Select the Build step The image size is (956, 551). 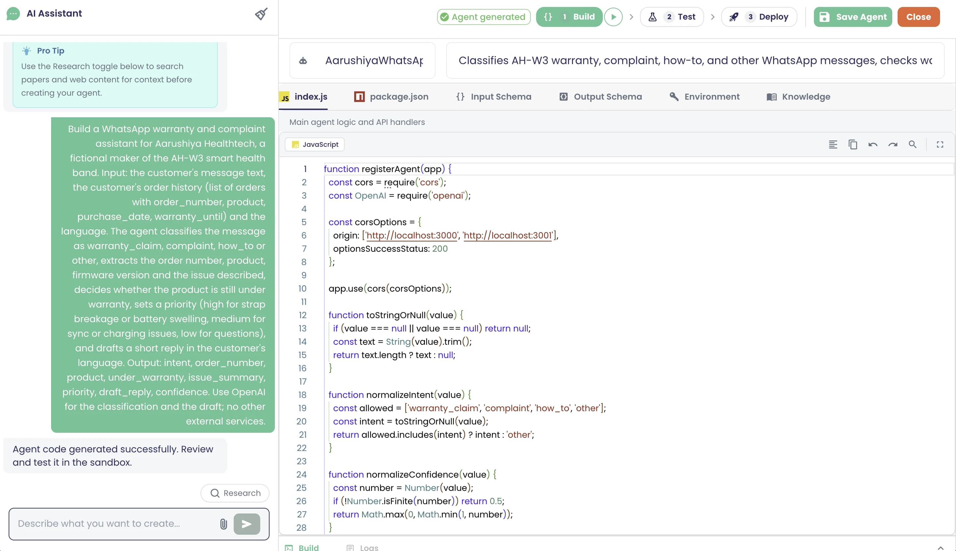569,17
